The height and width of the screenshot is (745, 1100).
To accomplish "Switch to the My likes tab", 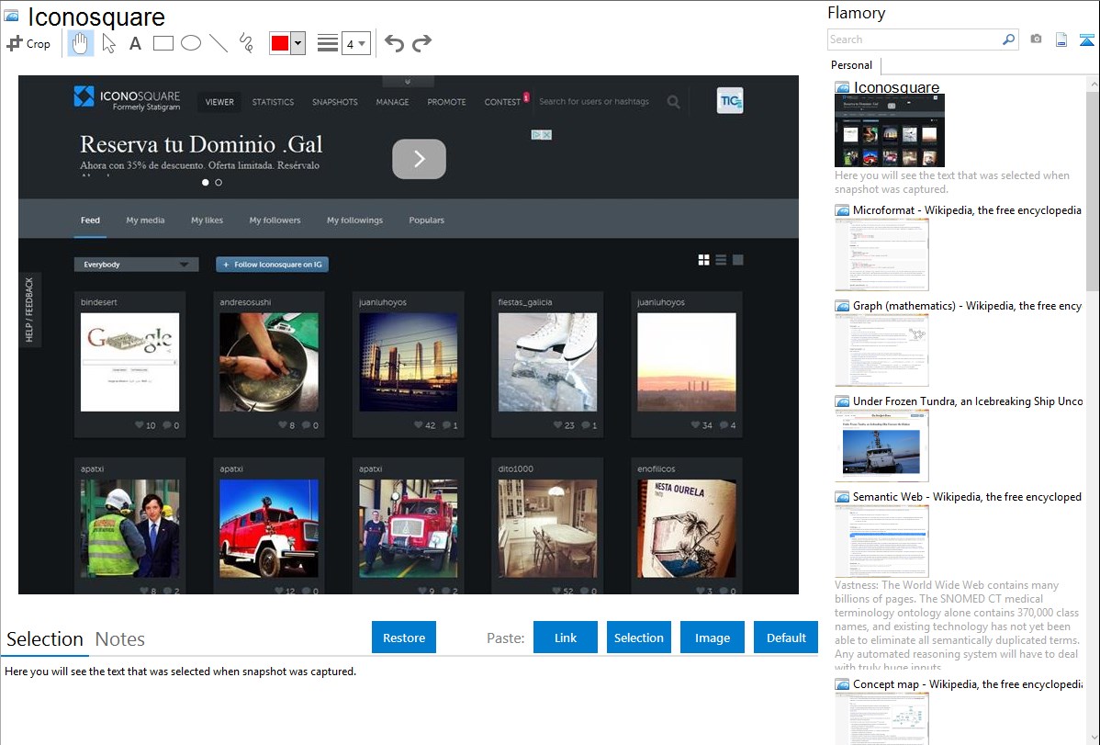I will pos(207,220).
